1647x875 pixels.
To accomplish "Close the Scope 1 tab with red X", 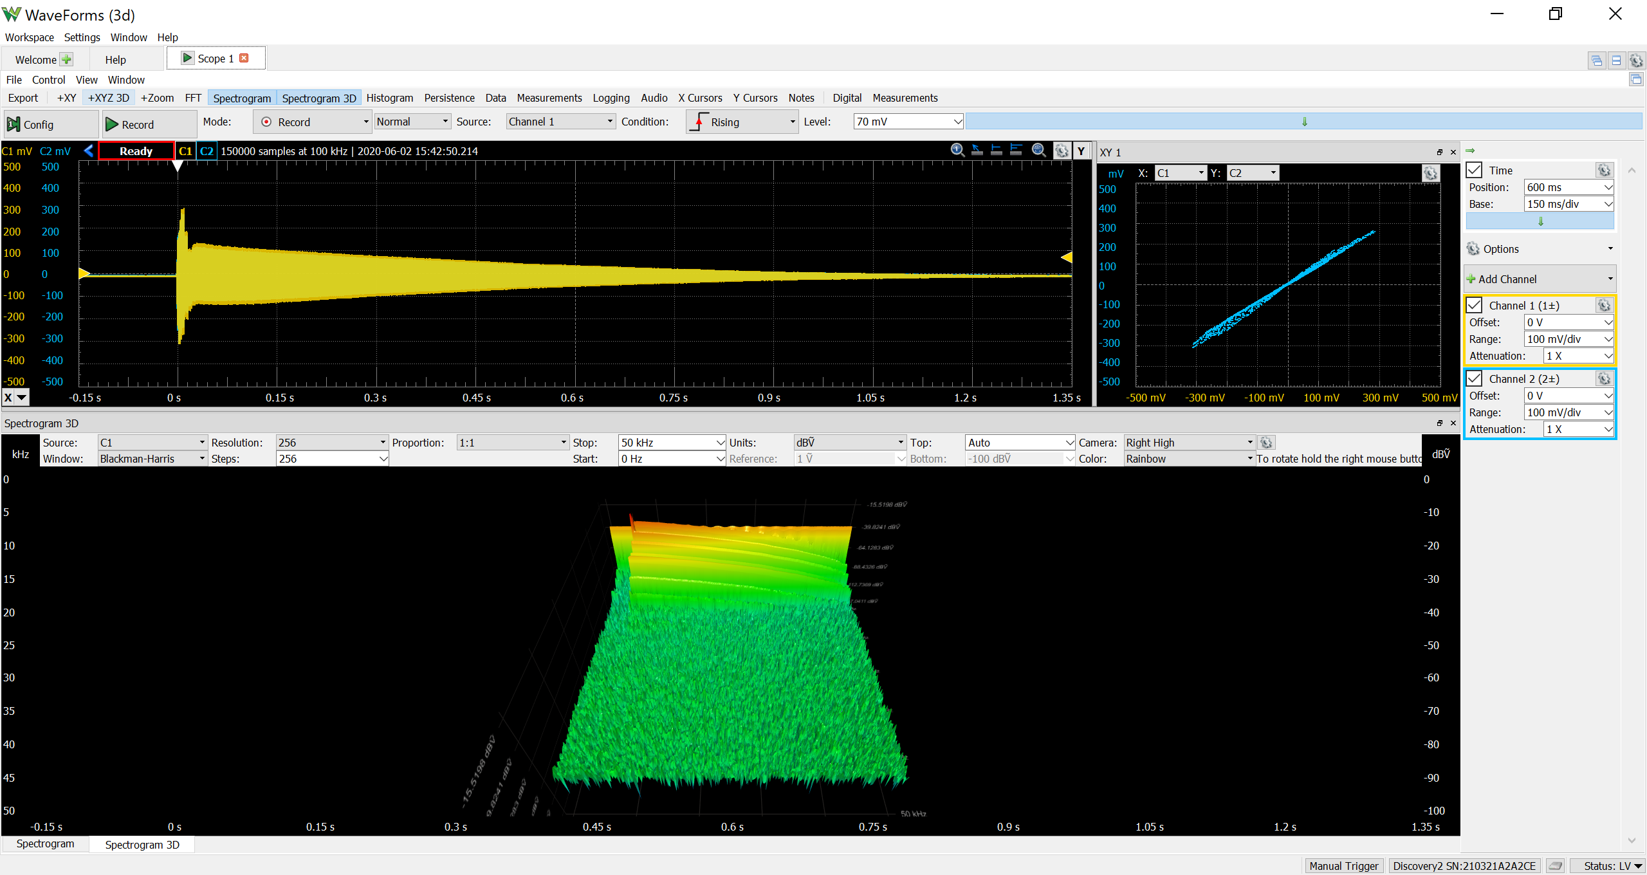I will (x=244, y=58).
